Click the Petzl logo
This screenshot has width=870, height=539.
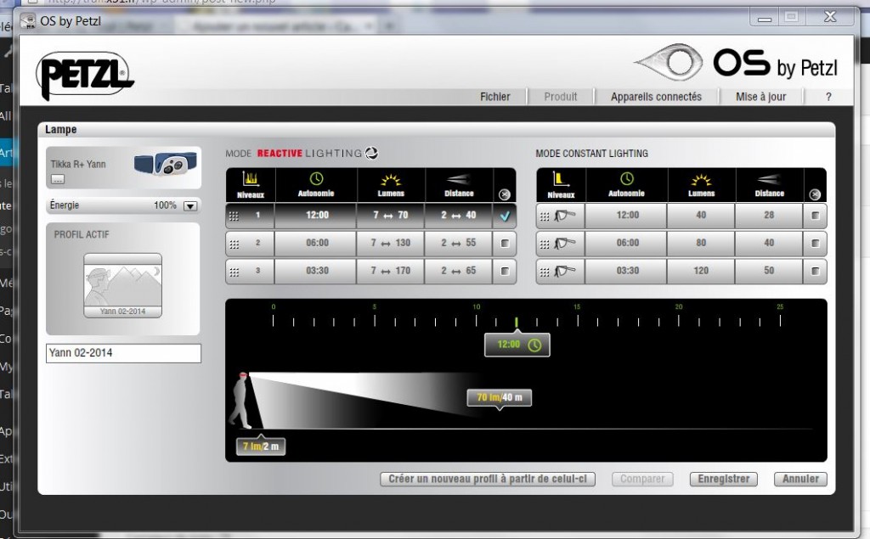[x=84, y=76]
